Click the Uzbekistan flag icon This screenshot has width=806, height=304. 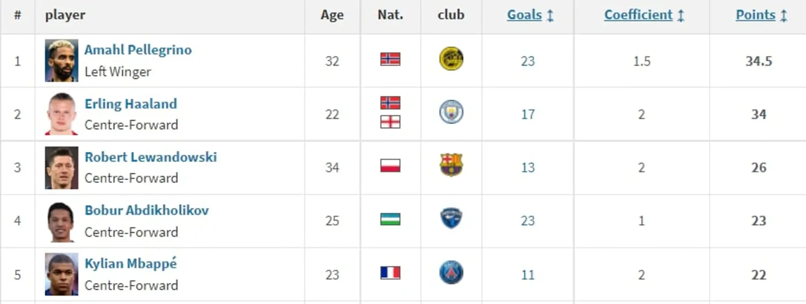[x=390, y=219]
